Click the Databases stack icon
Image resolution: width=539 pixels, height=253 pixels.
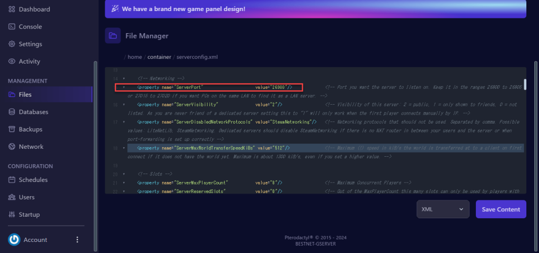pyautogui.click(x=12, y=112)
